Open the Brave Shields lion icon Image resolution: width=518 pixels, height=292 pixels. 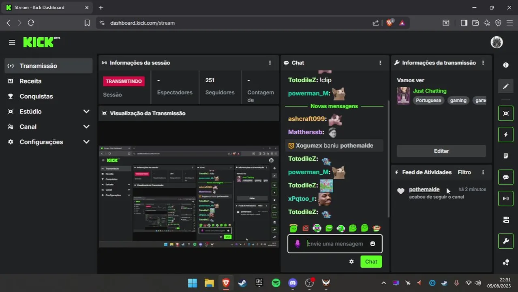pos(390,23)
